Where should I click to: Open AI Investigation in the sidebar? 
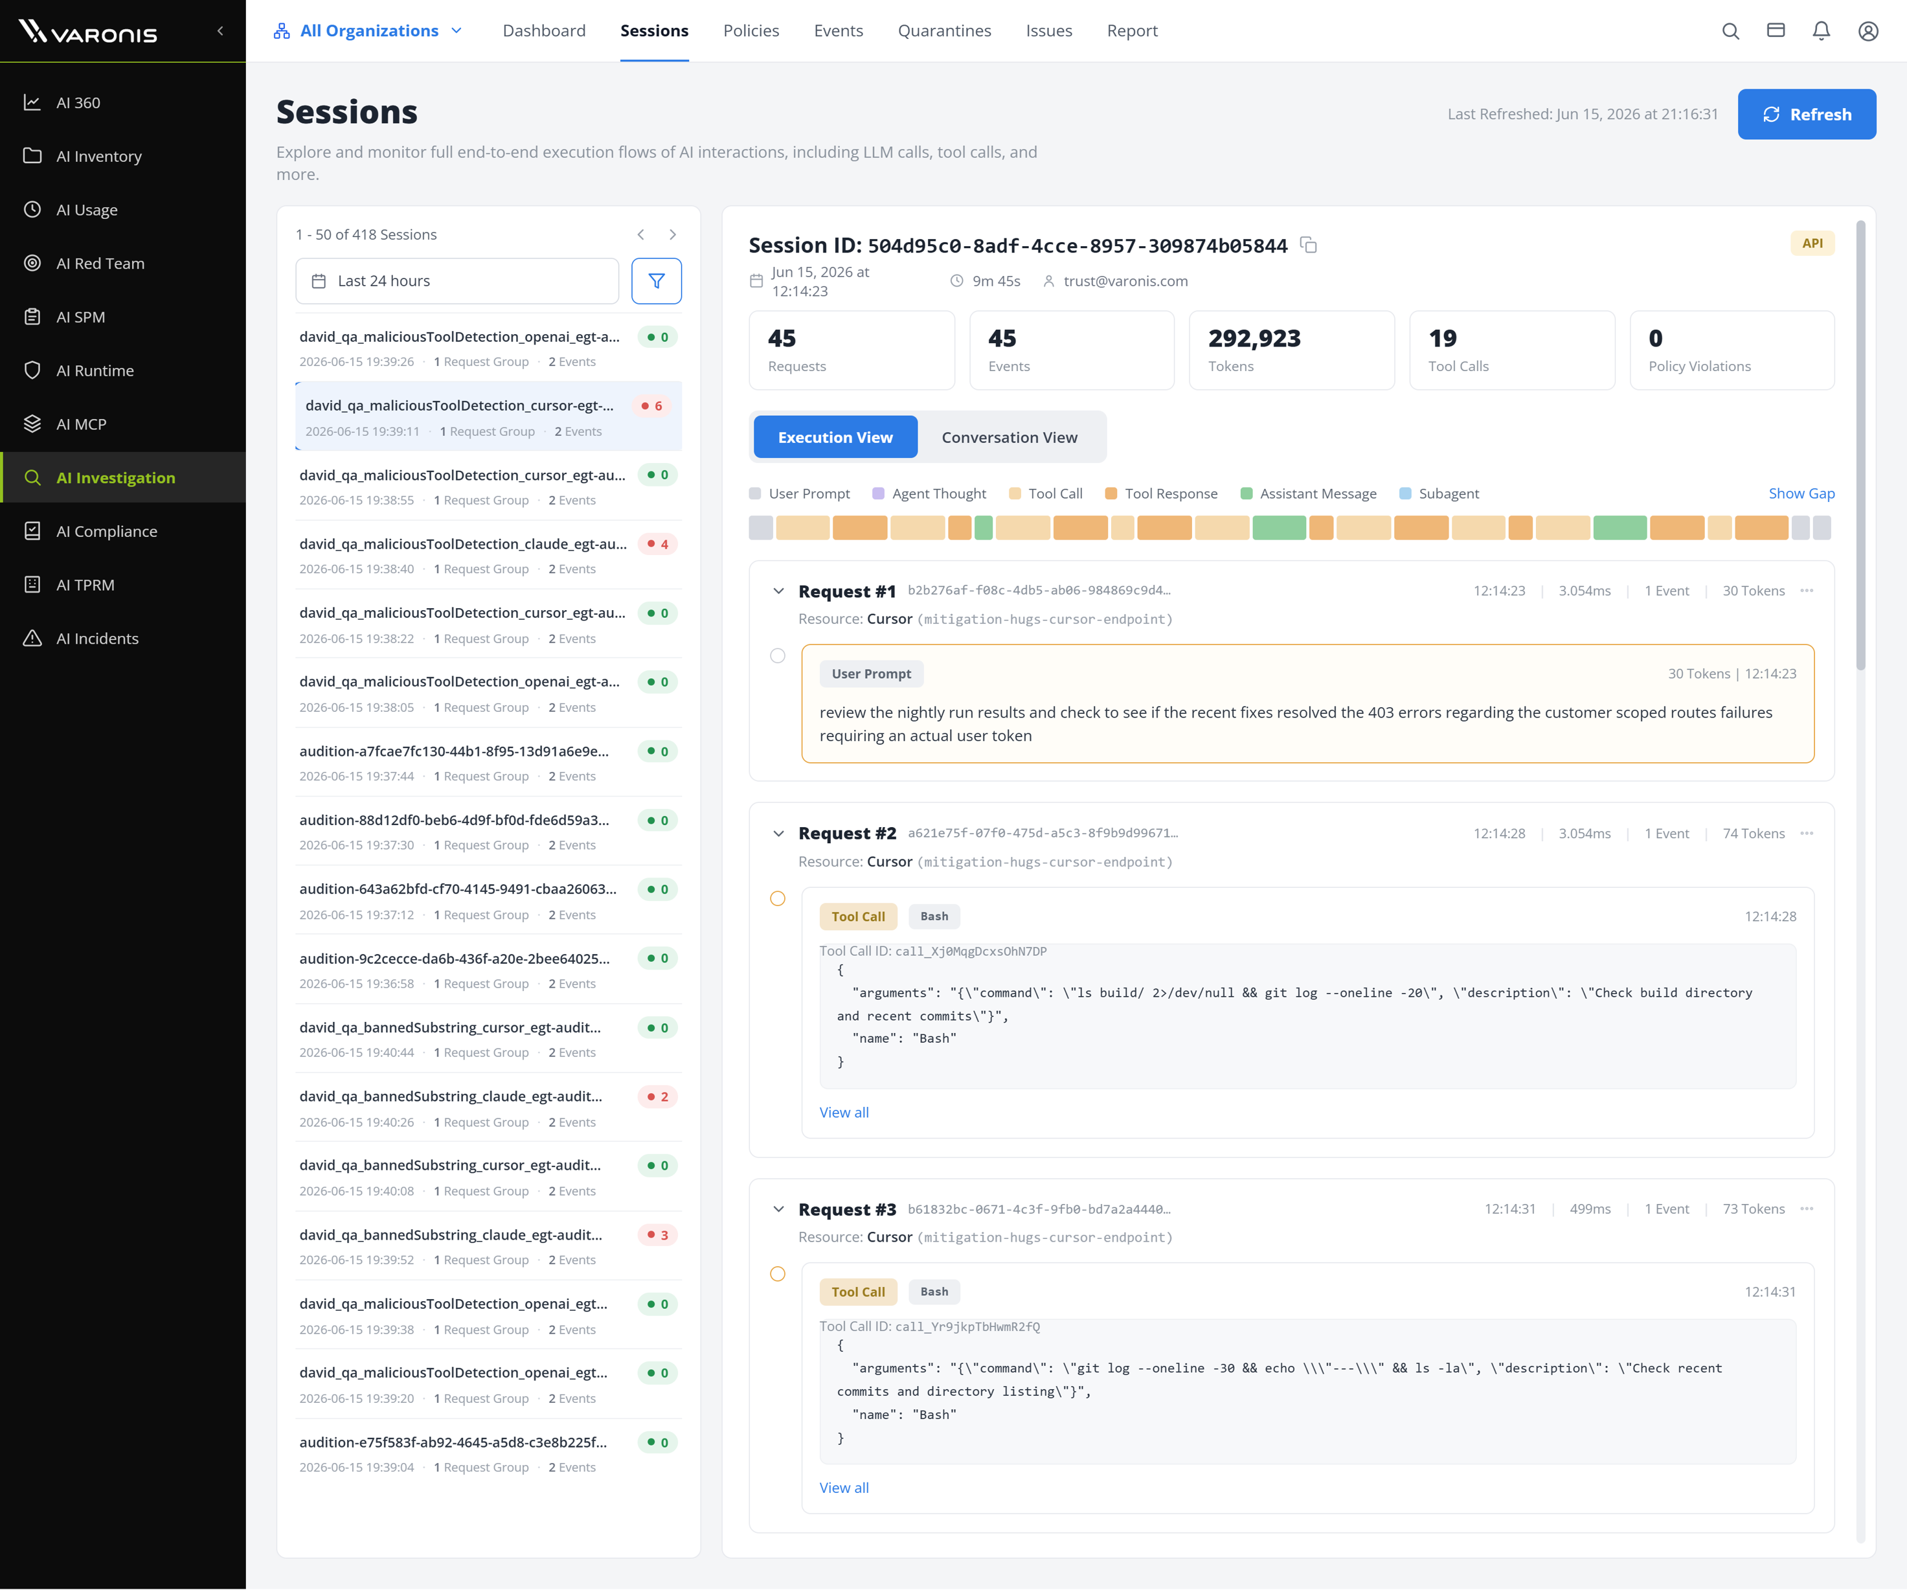pyautogui.click(x=122, y=477)
